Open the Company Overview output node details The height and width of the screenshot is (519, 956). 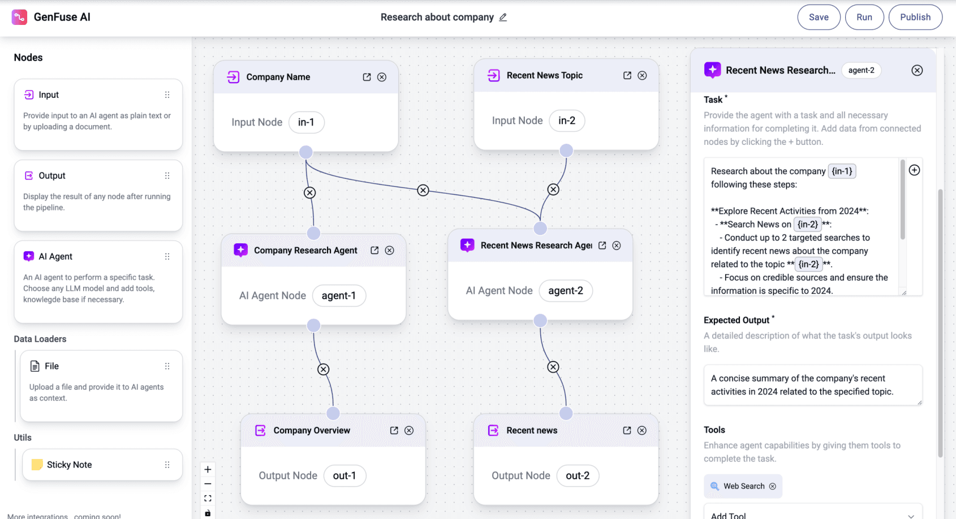click(394, 430)
